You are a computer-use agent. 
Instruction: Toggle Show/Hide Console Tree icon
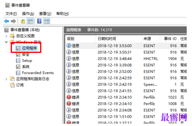click(x=30, y=21)
